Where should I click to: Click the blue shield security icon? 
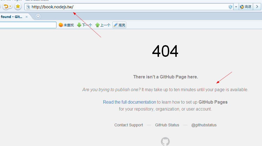pos(230,7)
